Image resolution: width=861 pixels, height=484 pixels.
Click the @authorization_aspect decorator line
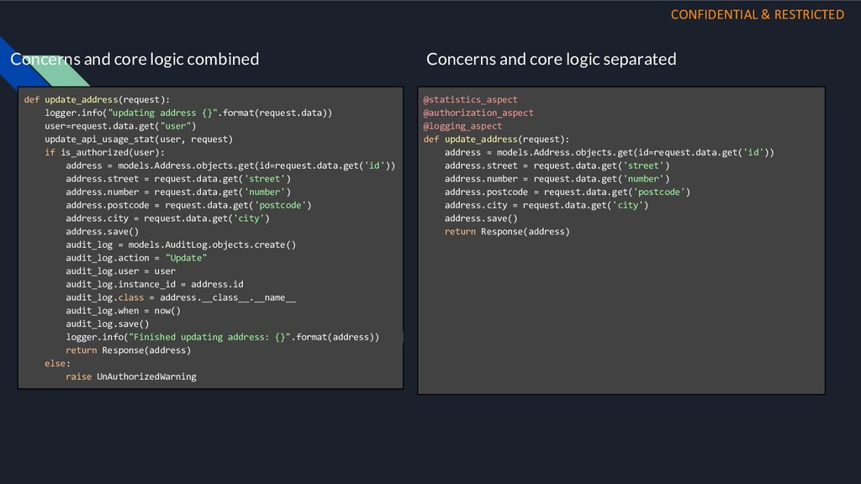(478, 113)
